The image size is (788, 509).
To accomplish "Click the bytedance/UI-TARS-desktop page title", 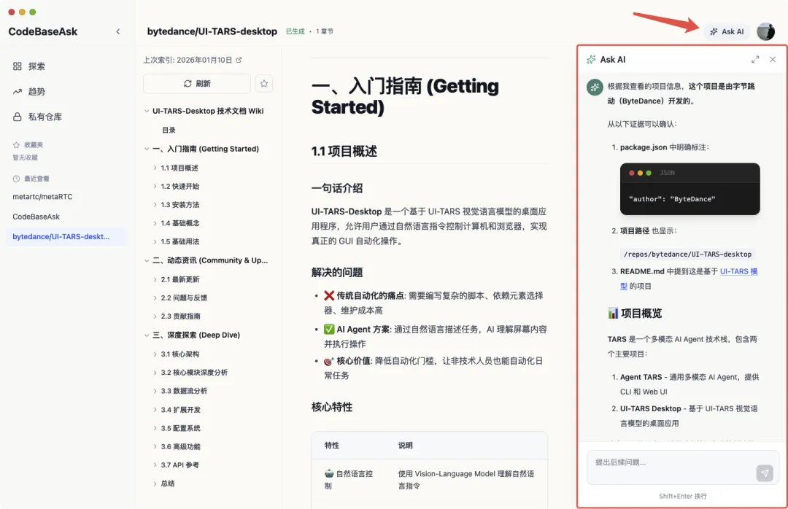I will [x=212, y=31].
